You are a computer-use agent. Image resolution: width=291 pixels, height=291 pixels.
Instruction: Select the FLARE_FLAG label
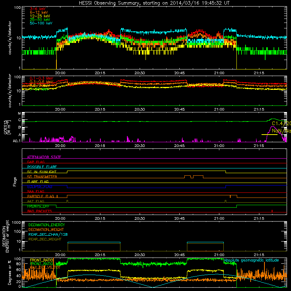[38, 182]
